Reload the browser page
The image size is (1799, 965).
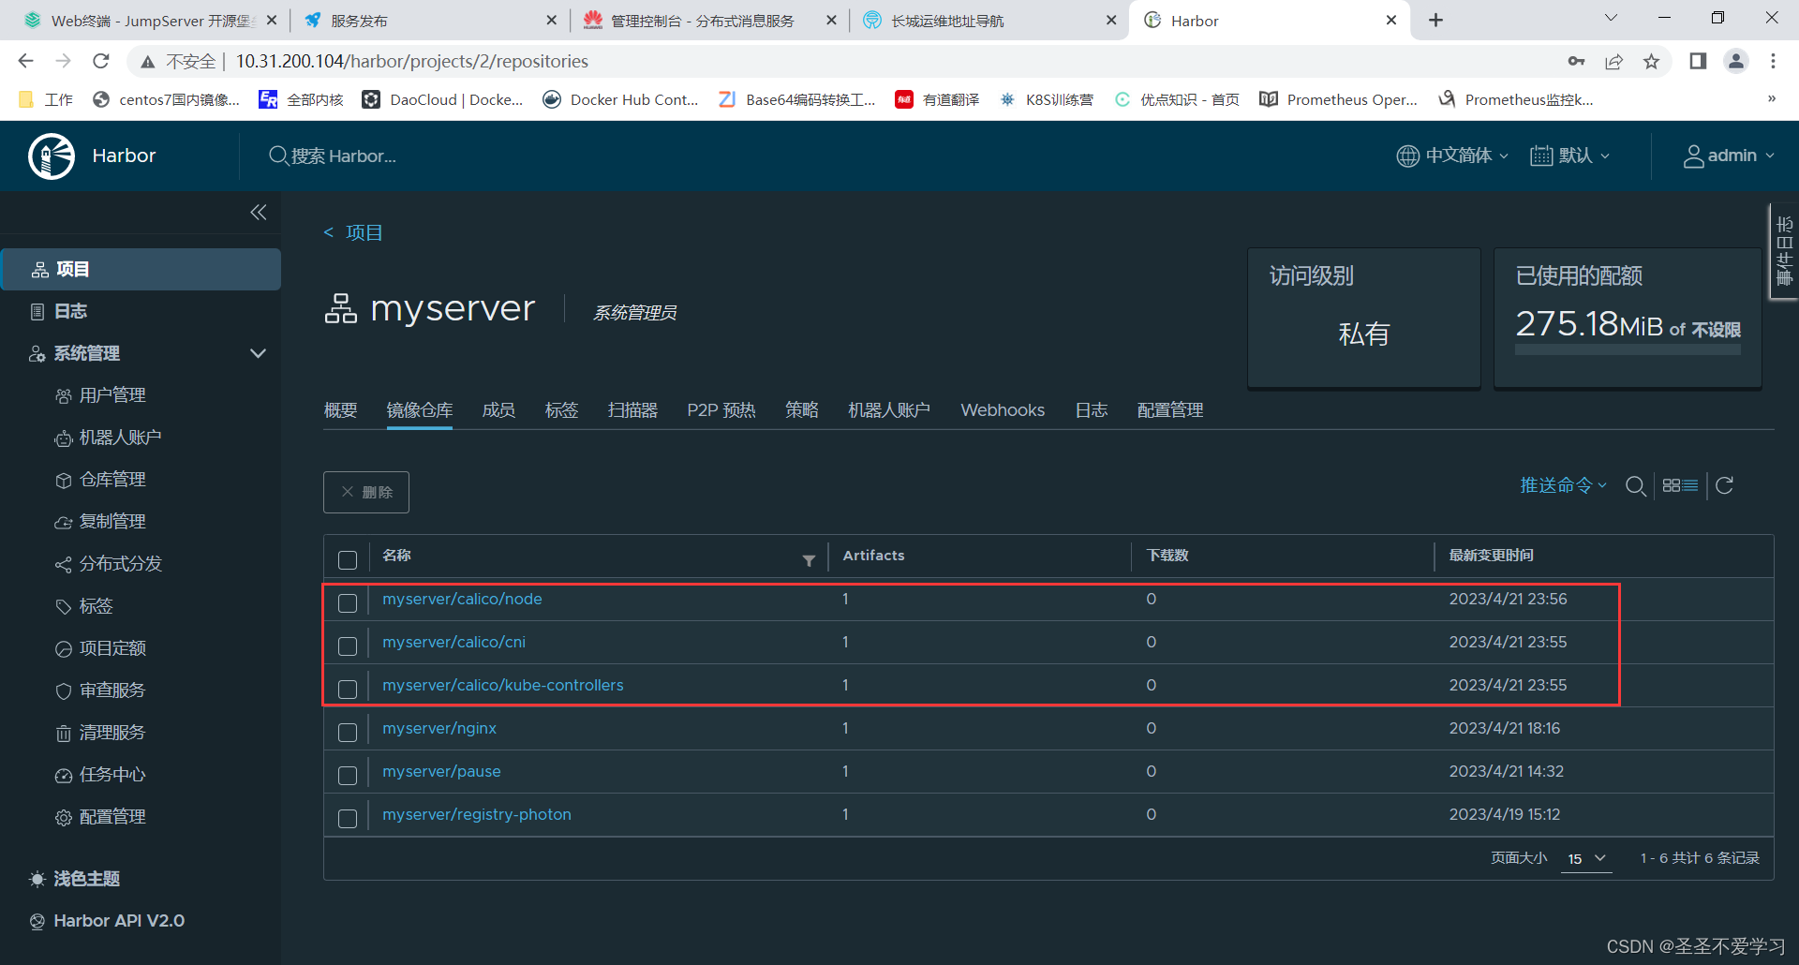coord(101,61)
